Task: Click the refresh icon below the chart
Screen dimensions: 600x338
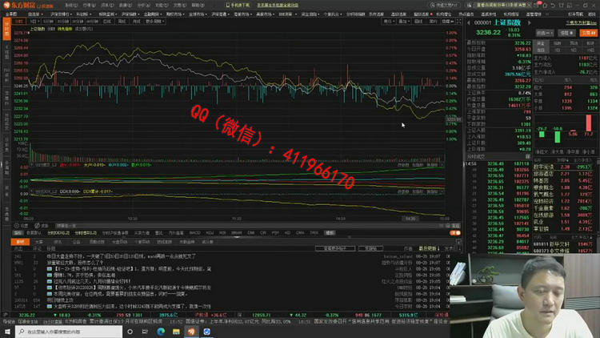Action: click(37, 226)
